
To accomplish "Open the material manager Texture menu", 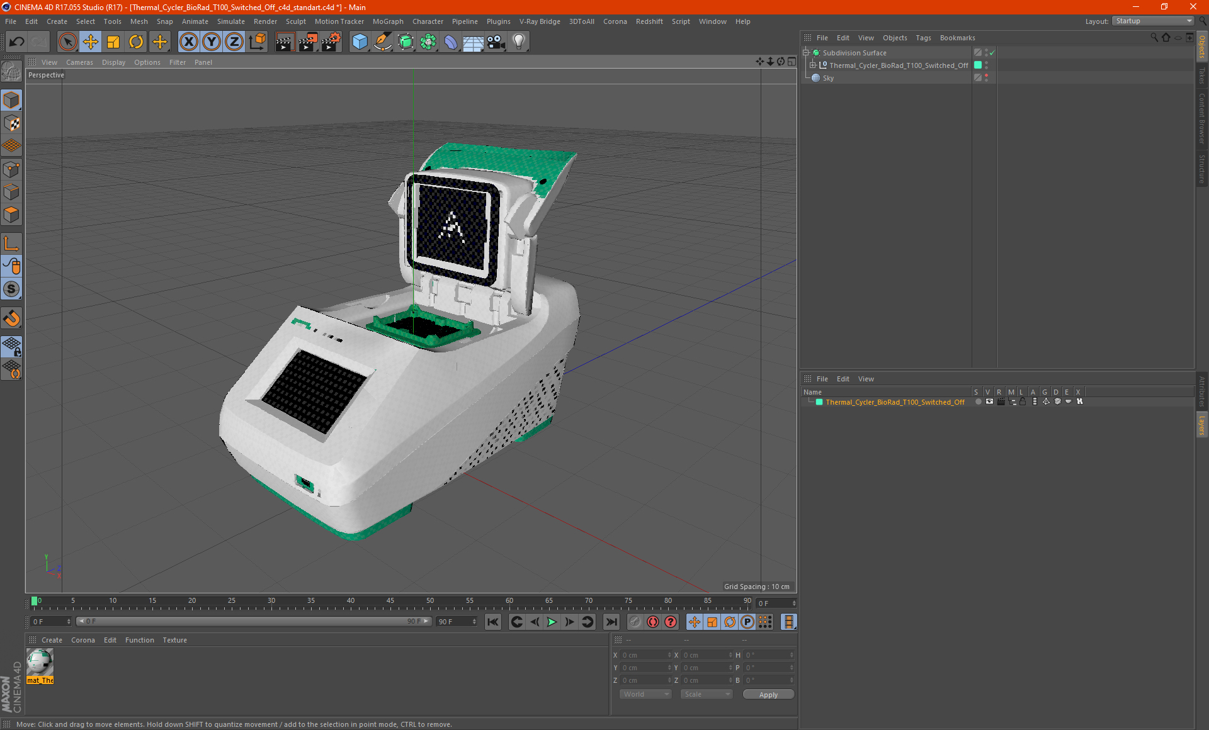I will (174, 640).
